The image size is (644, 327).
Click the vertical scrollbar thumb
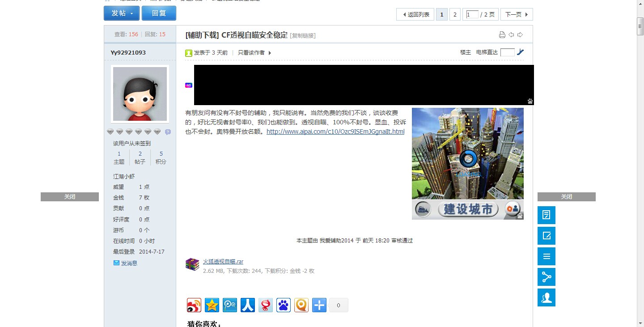[x=640, y=26]
